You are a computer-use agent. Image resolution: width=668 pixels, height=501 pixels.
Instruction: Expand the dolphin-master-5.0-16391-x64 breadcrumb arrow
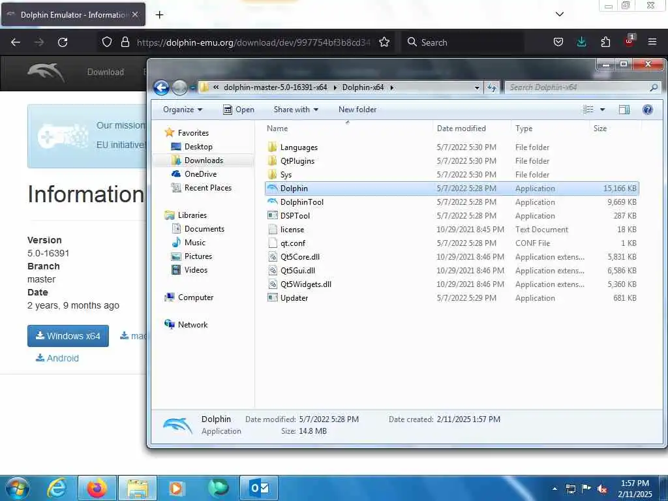pos(335,87)
